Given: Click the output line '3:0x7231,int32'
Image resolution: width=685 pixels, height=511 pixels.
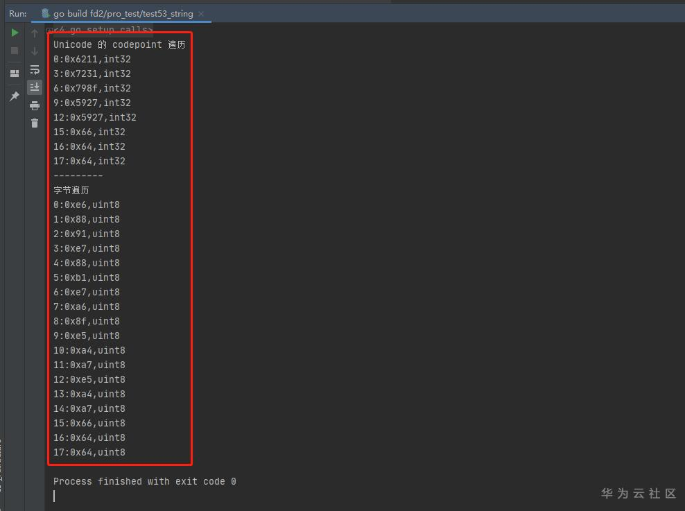Looking at the screenshot, I should 92,73.
